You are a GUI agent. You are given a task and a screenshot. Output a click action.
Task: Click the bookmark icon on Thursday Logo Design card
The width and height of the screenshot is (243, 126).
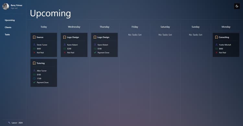click(95, 37)
